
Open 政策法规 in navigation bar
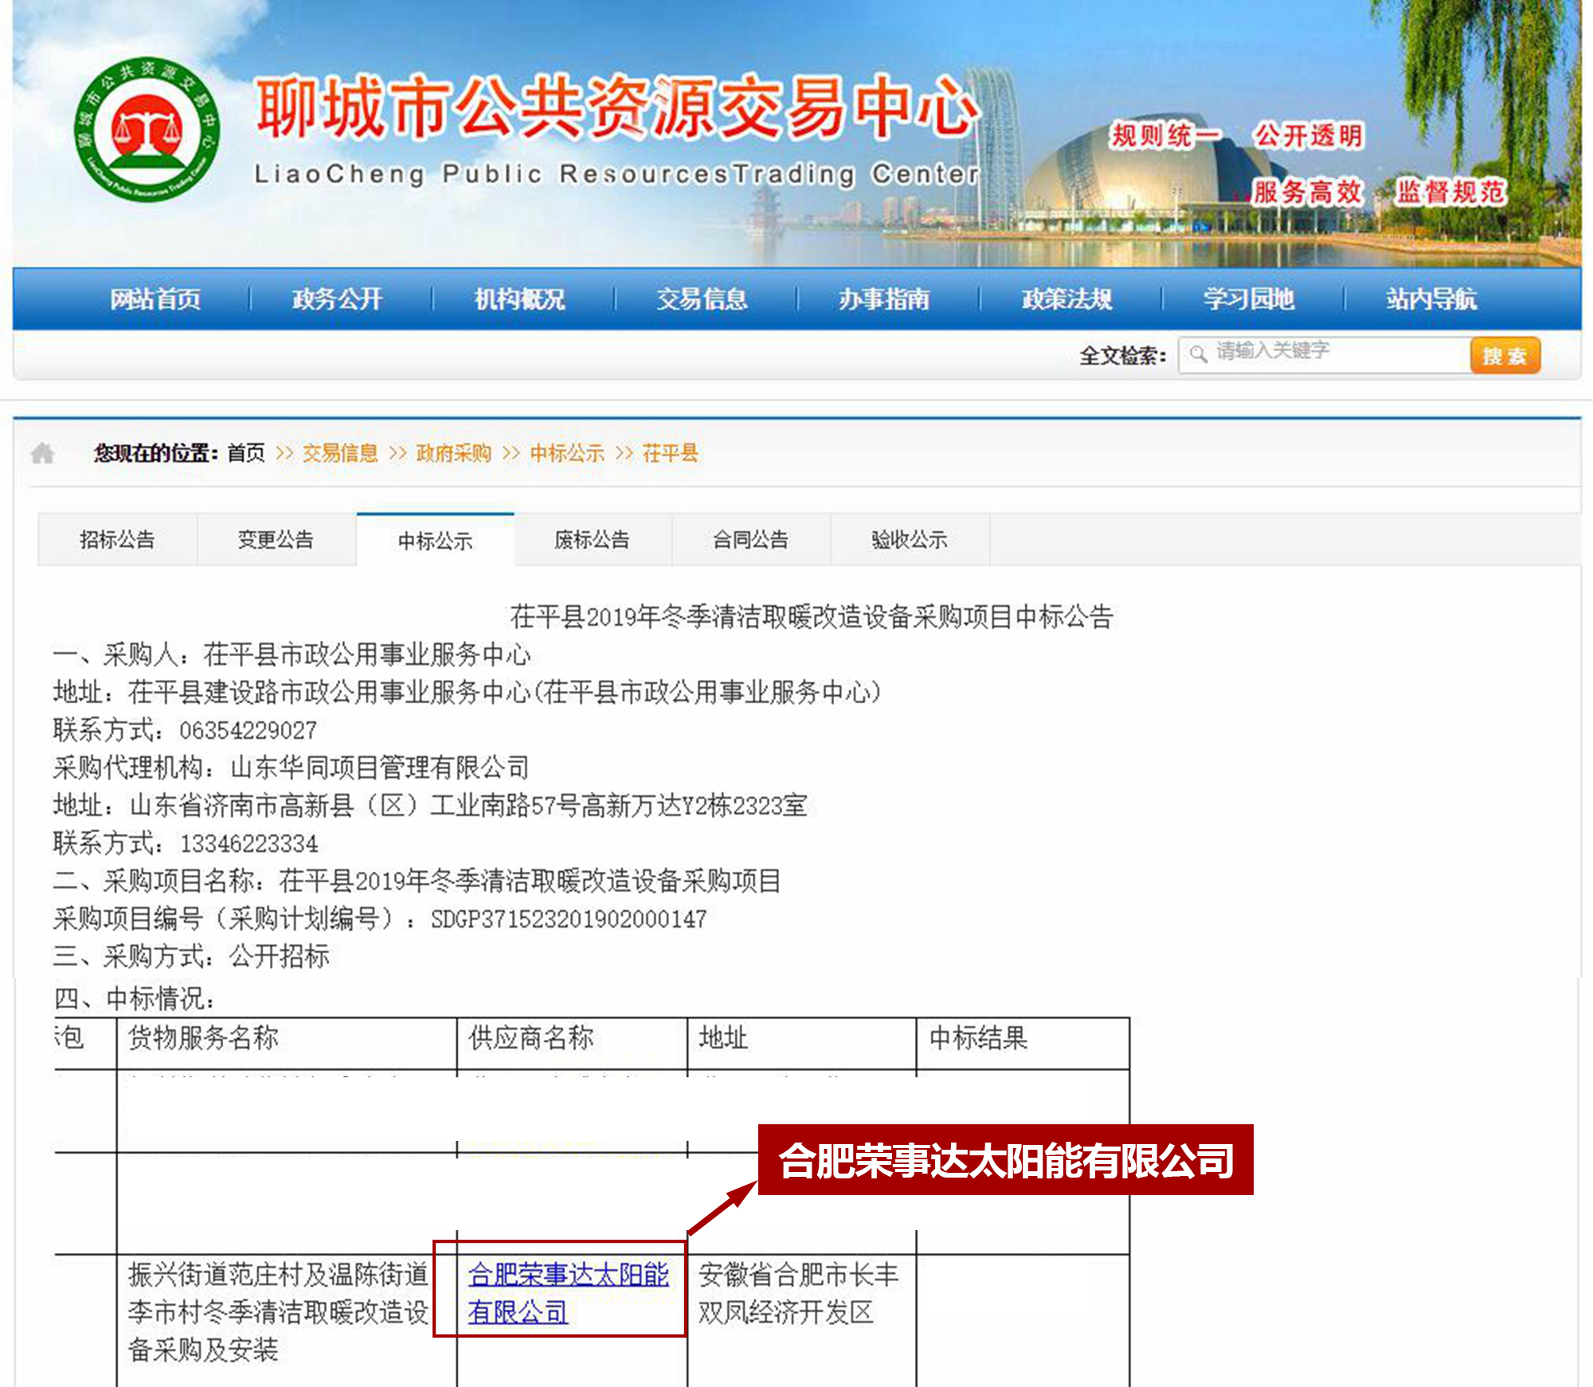coord(1067,299)
